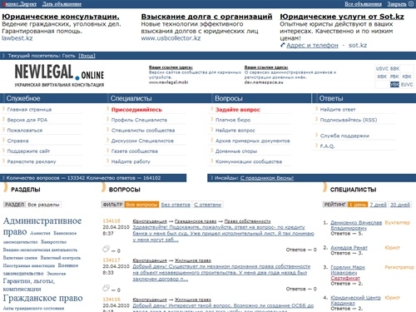The height and width of the screenshot is (312, 416).
Task: Open Специалисты сообщества
Action: [x=143, y=131]
